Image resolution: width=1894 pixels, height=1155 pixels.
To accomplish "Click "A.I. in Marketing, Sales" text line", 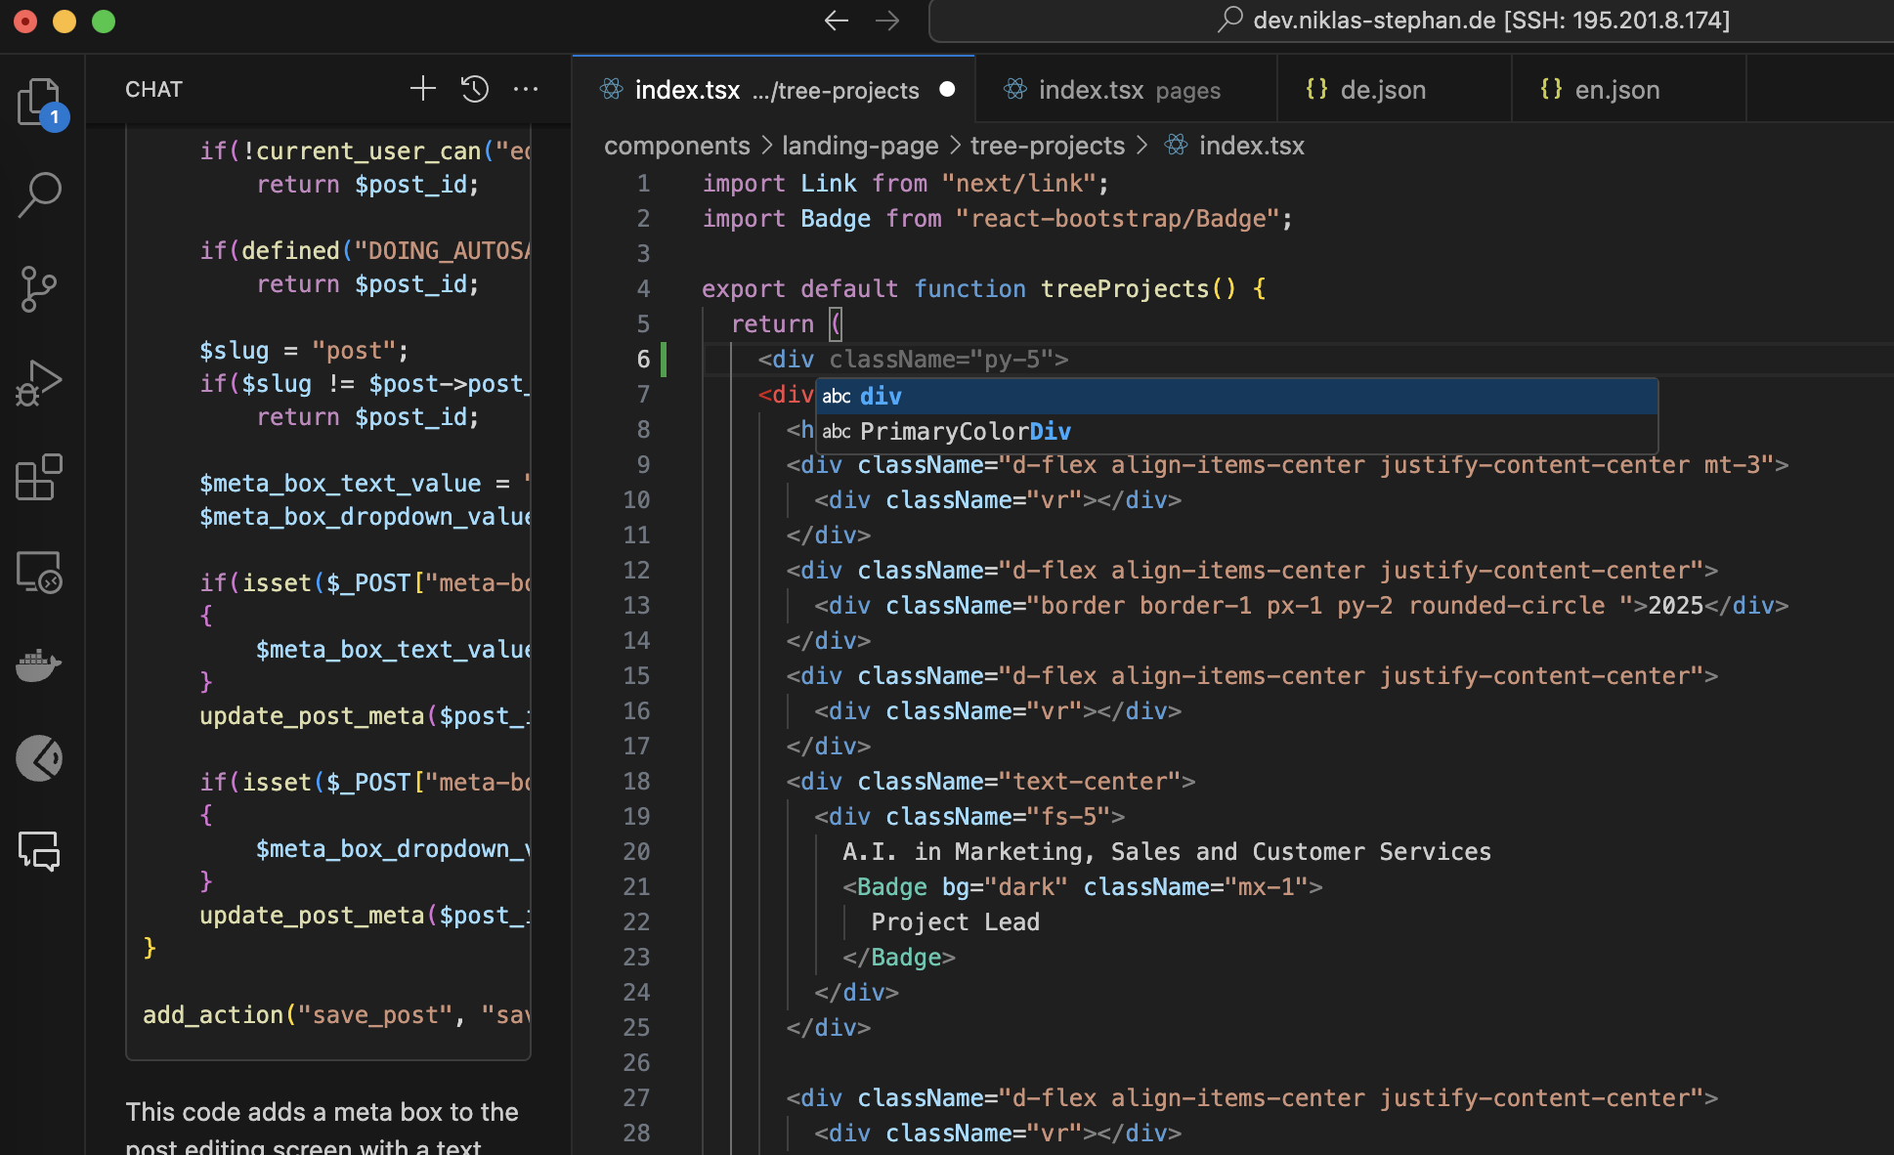I will pyautogui.click(x=1166, y=851).
